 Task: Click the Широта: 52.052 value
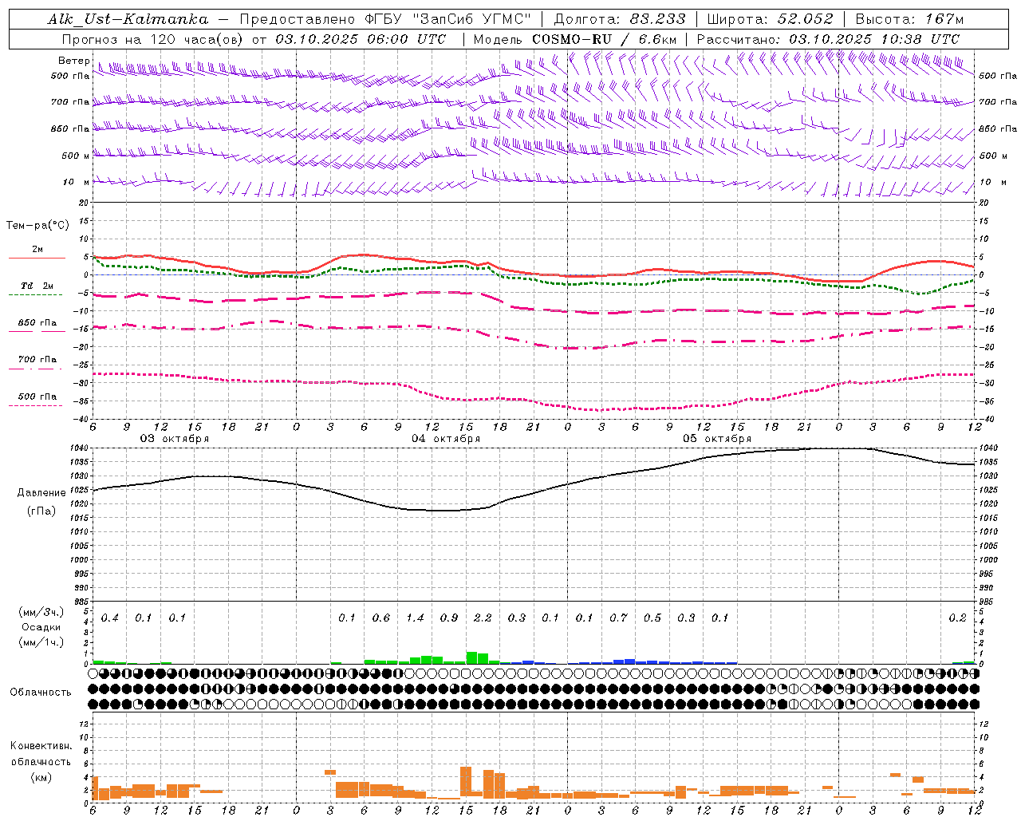click(771, 19)
